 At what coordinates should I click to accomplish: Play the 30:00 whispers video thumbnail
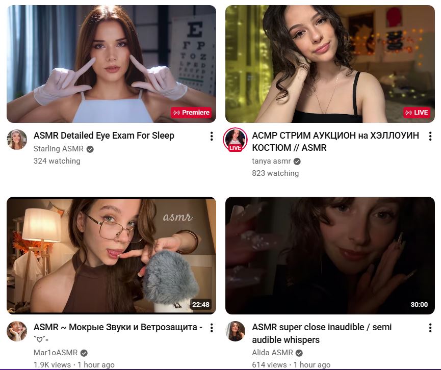tap(330, 255)
